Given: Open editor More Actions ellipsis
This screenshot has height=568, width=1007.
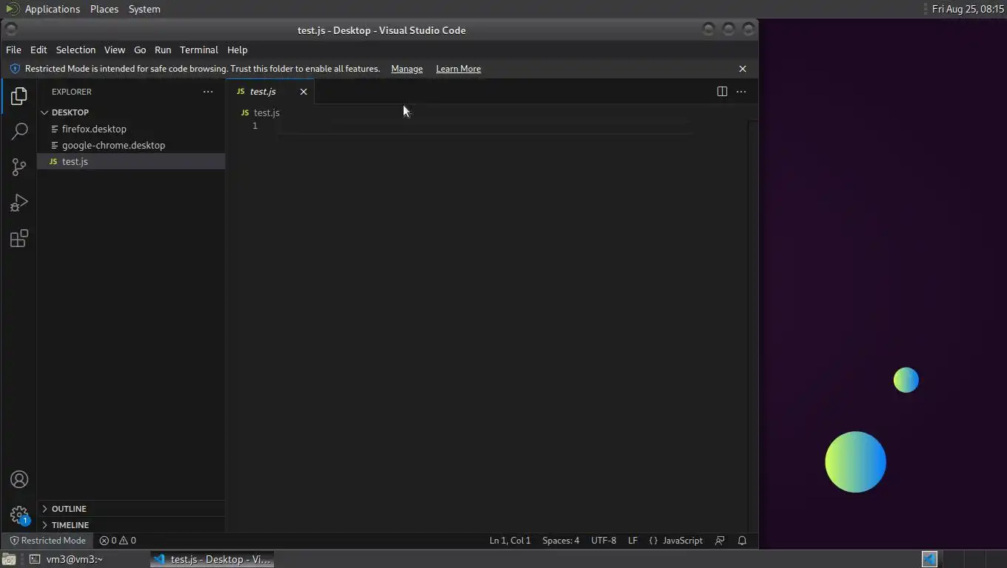Looking at the screenshot, I should click(x=741, y=92).
